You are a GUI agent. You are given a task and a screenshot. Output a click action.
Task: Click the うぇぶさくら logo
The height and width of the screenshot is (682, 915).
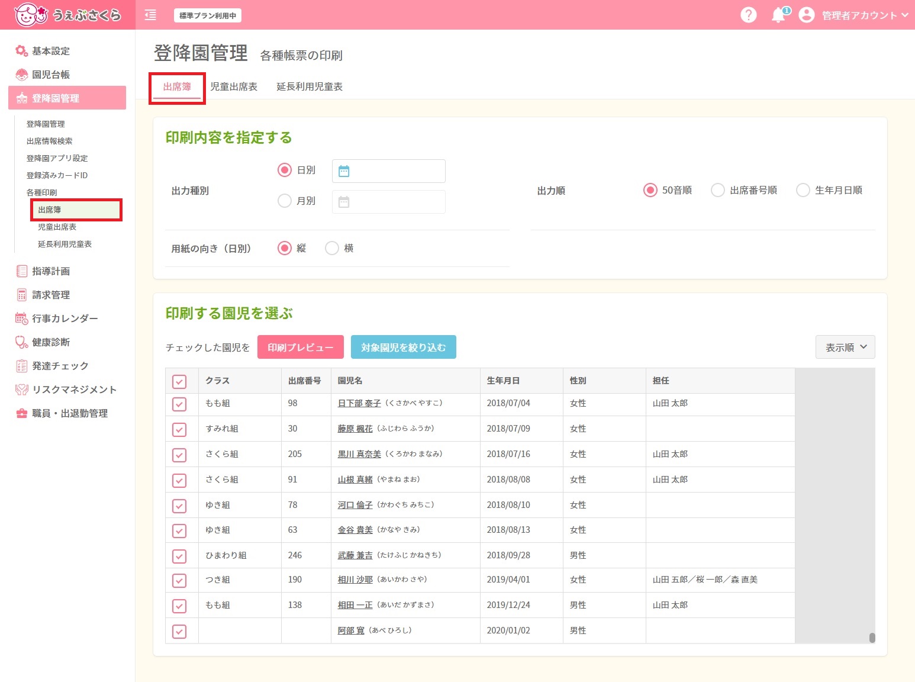pos(67,15)
